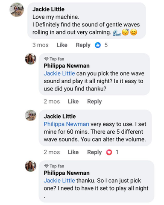Reply to Jackie Little's top comment

83,45
